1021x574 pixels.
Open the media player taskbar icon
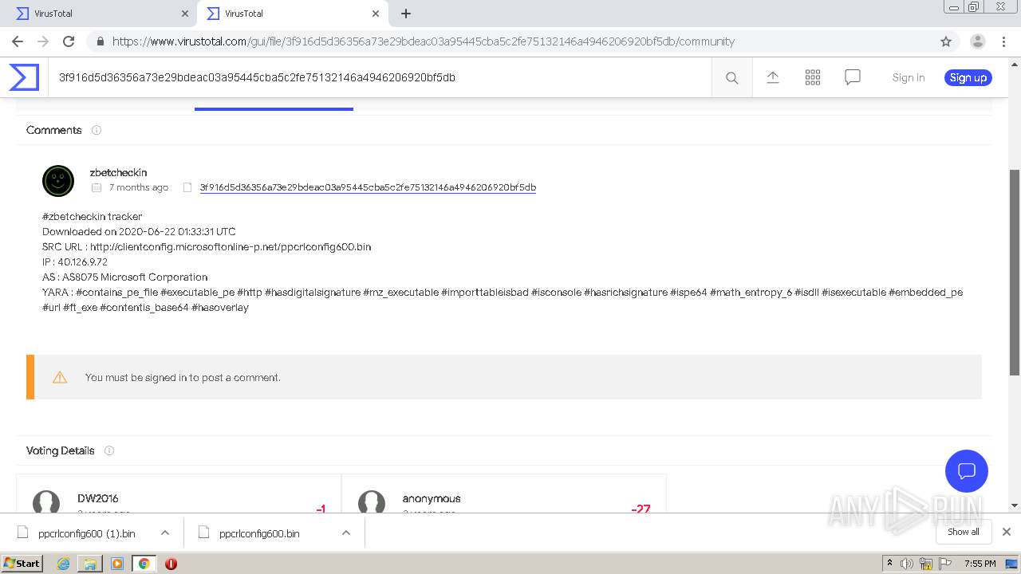click(x=117, y=564)
